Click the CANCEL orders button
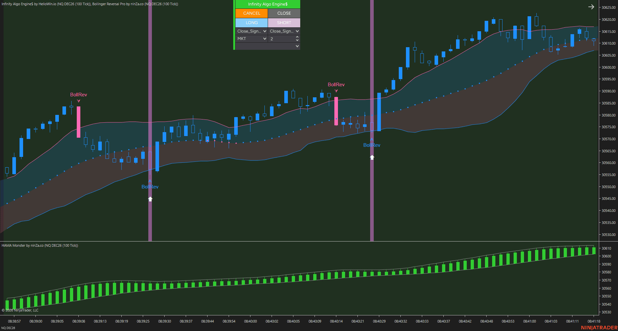This screenshot has height=331, width=618. [251, 13]
